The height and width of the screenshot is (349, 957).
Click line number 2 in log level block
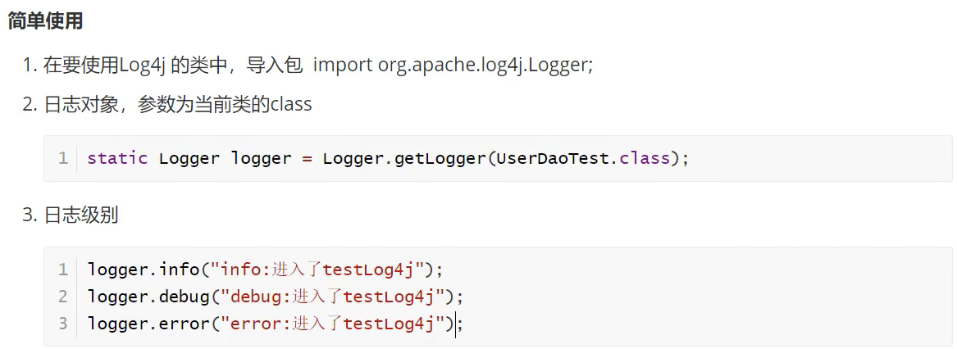click(63, 297)
